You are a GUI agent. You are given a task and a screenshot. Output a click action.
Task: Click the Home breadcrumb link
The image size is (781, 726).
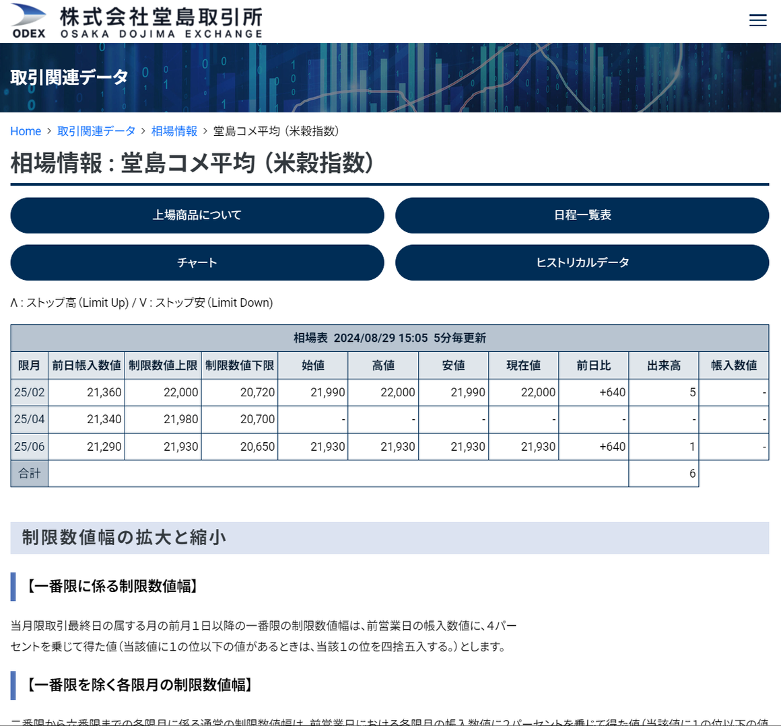coord(26,131)
